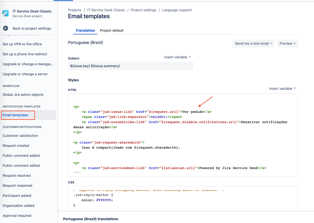The height and width of the screenshot is (223, 314).
Task: Click the IT Service Desk Classic project avatar icon
Action: click(6, 14)
